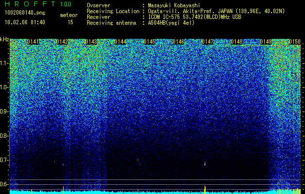This screenshot has width=305, height=194.
Task: Click the HROFFT 1.0.0 title text
Action: pyautogui.click(x=38, y=4)
